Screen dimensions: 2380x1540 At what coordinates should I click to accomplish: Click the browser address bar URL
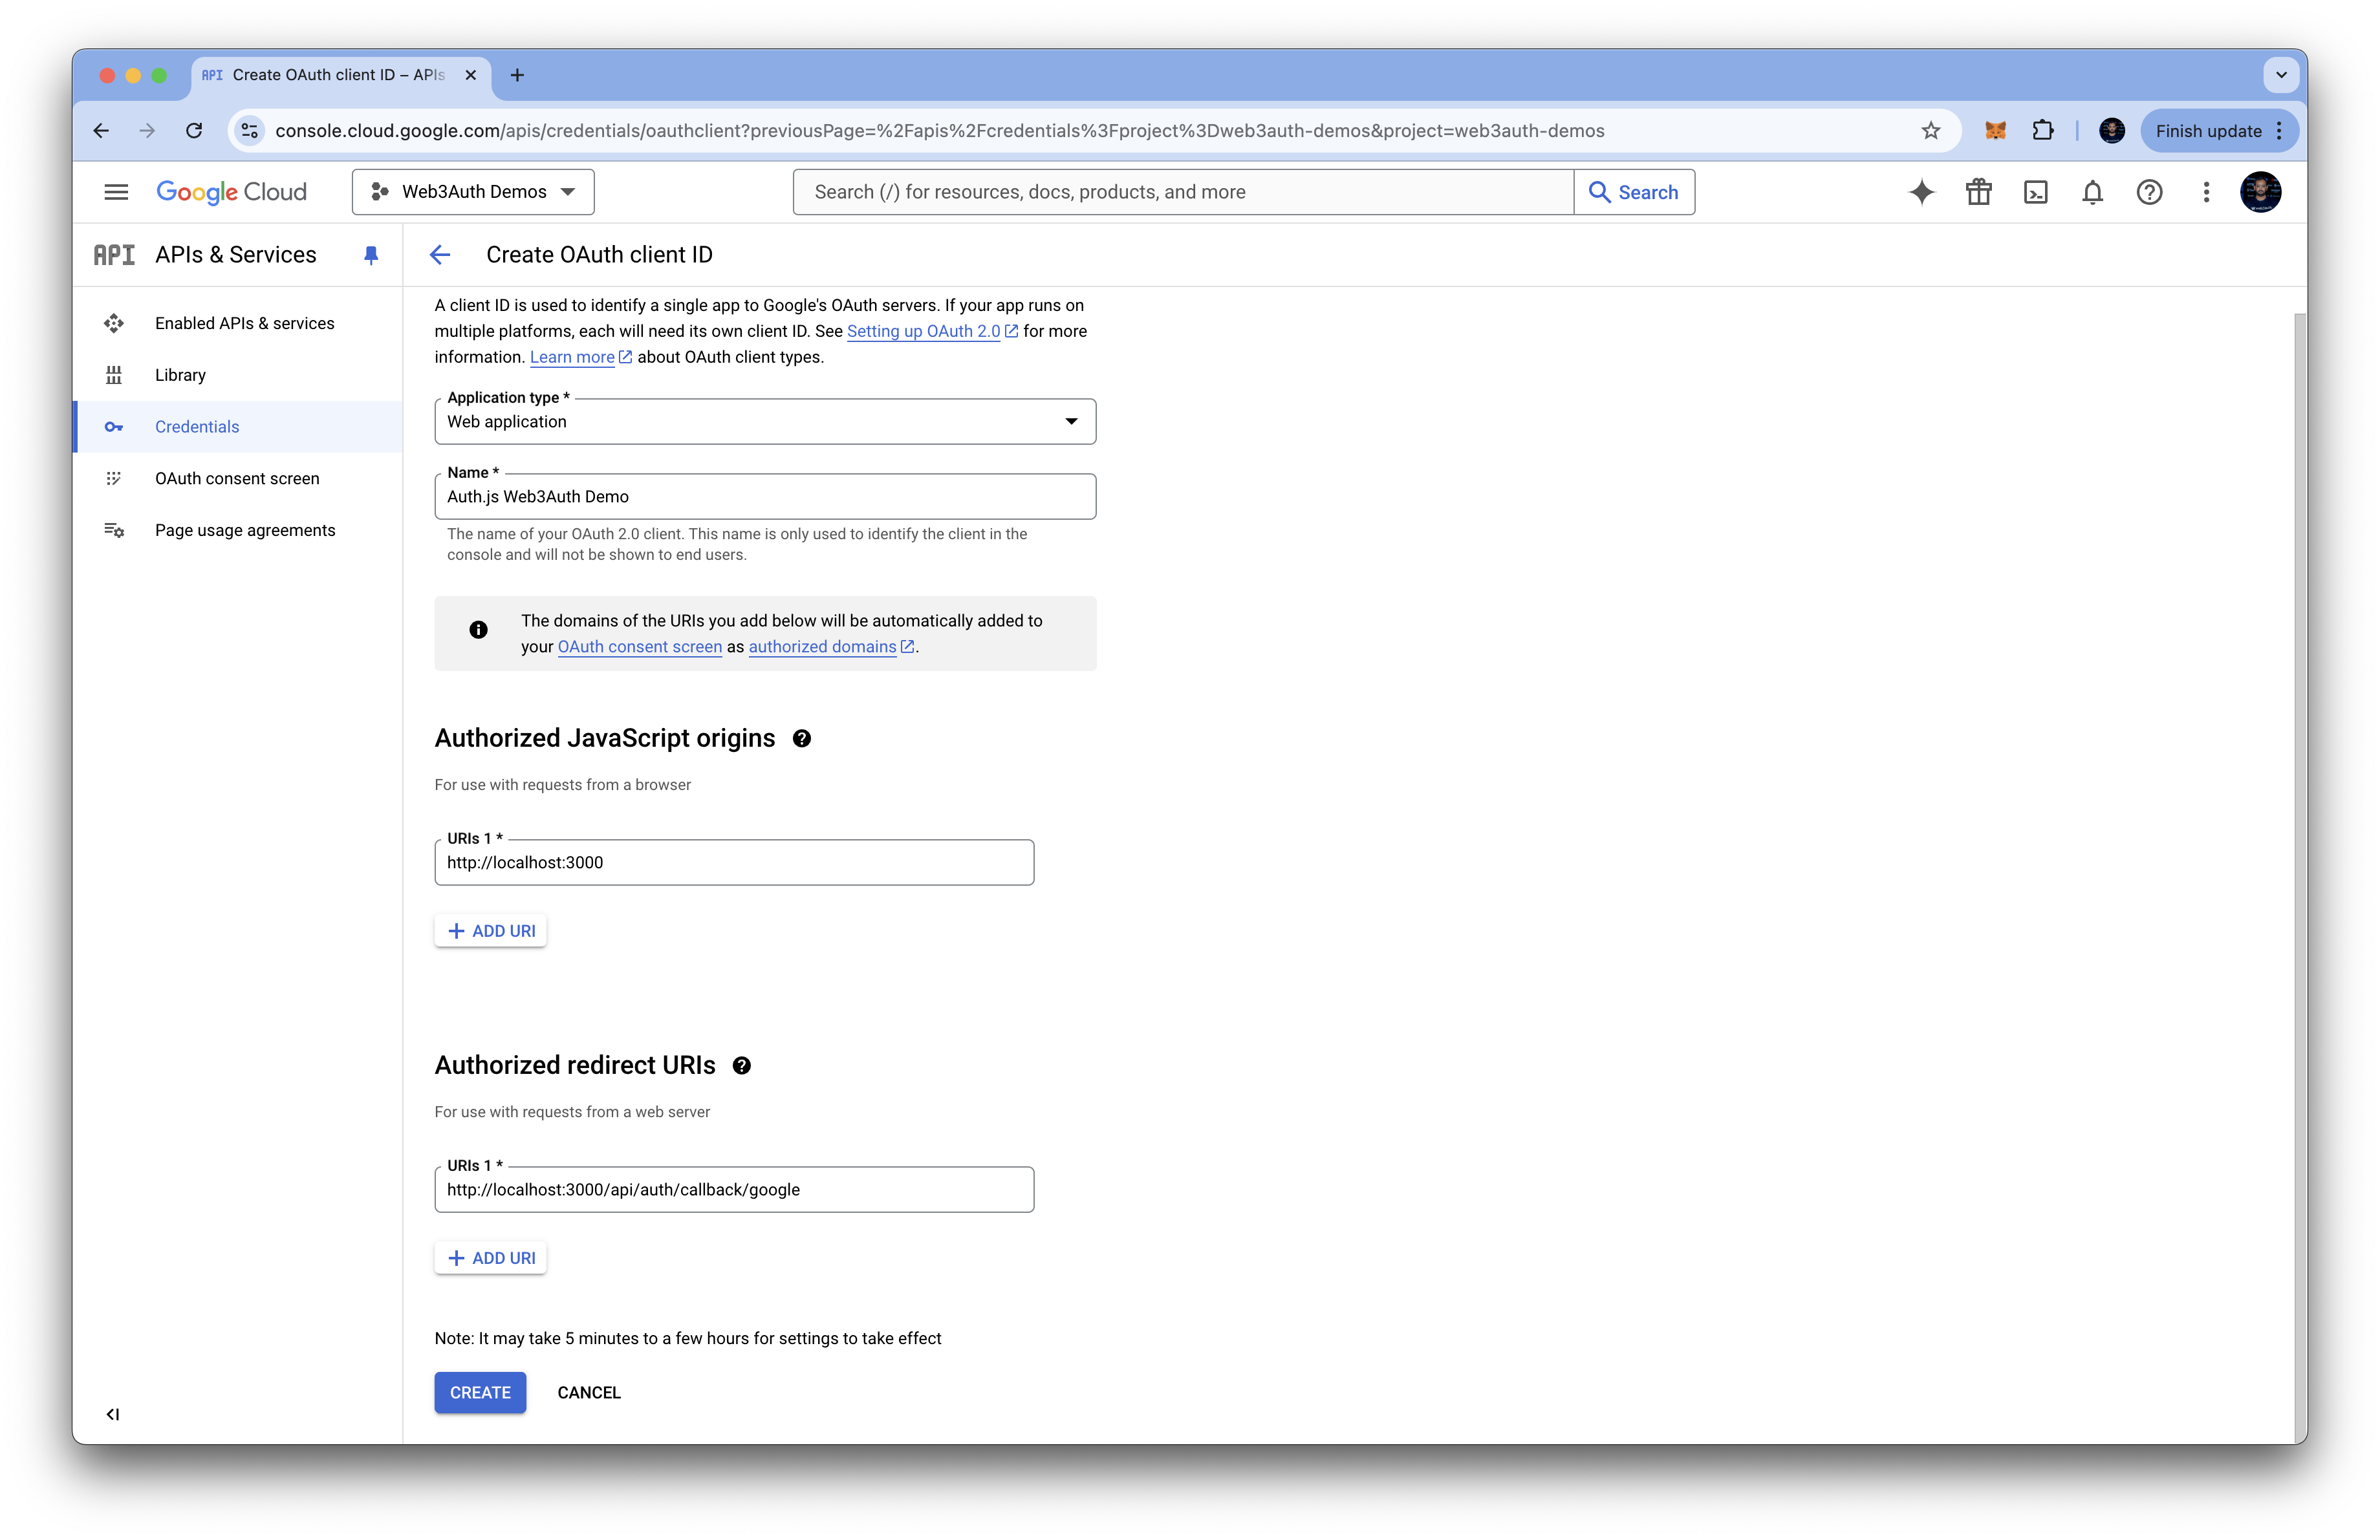point(939,131)
